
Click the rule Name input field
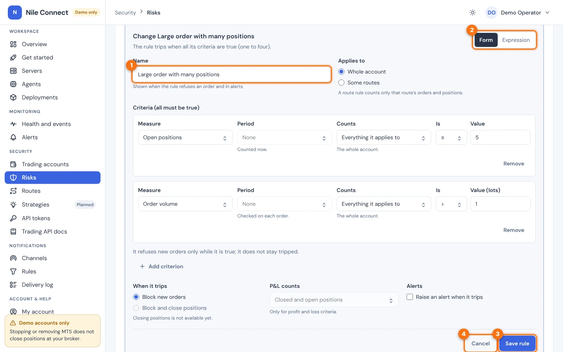coord(232,74)
